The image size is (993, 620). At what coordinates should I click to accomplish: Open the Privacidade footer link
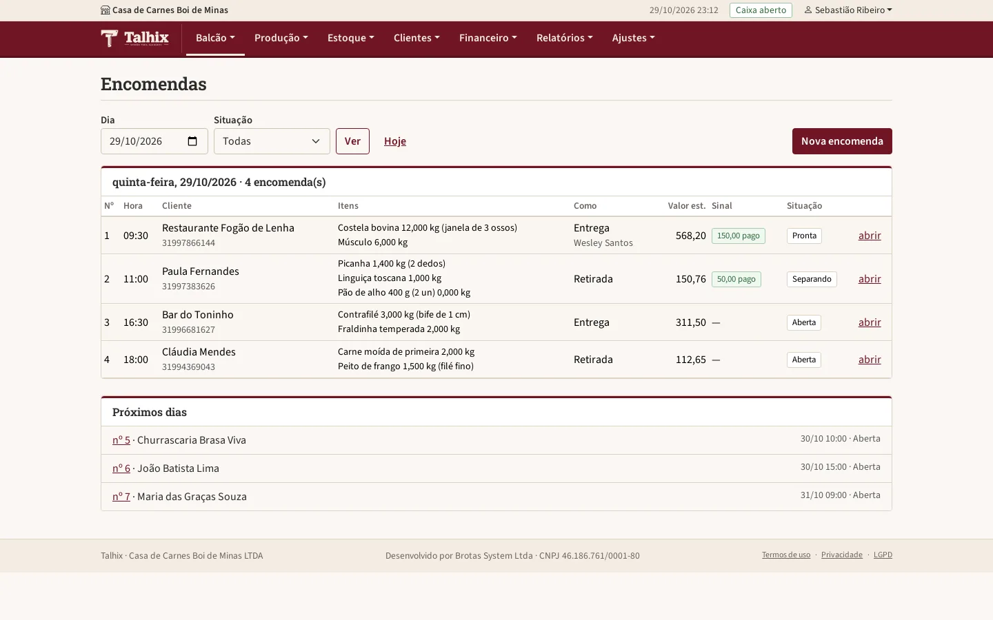[x=842, y=555]
